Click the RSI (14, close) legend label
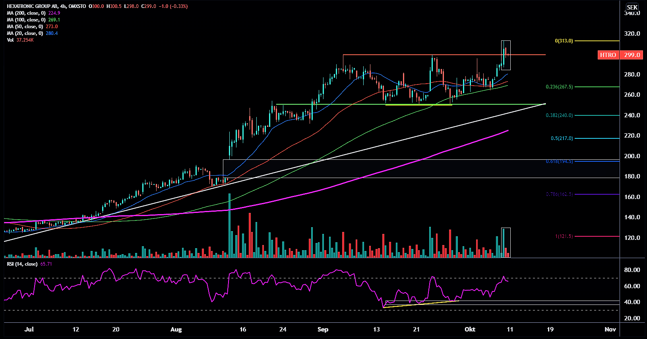Screen dimensions: 647x339 tap(22, 264)
